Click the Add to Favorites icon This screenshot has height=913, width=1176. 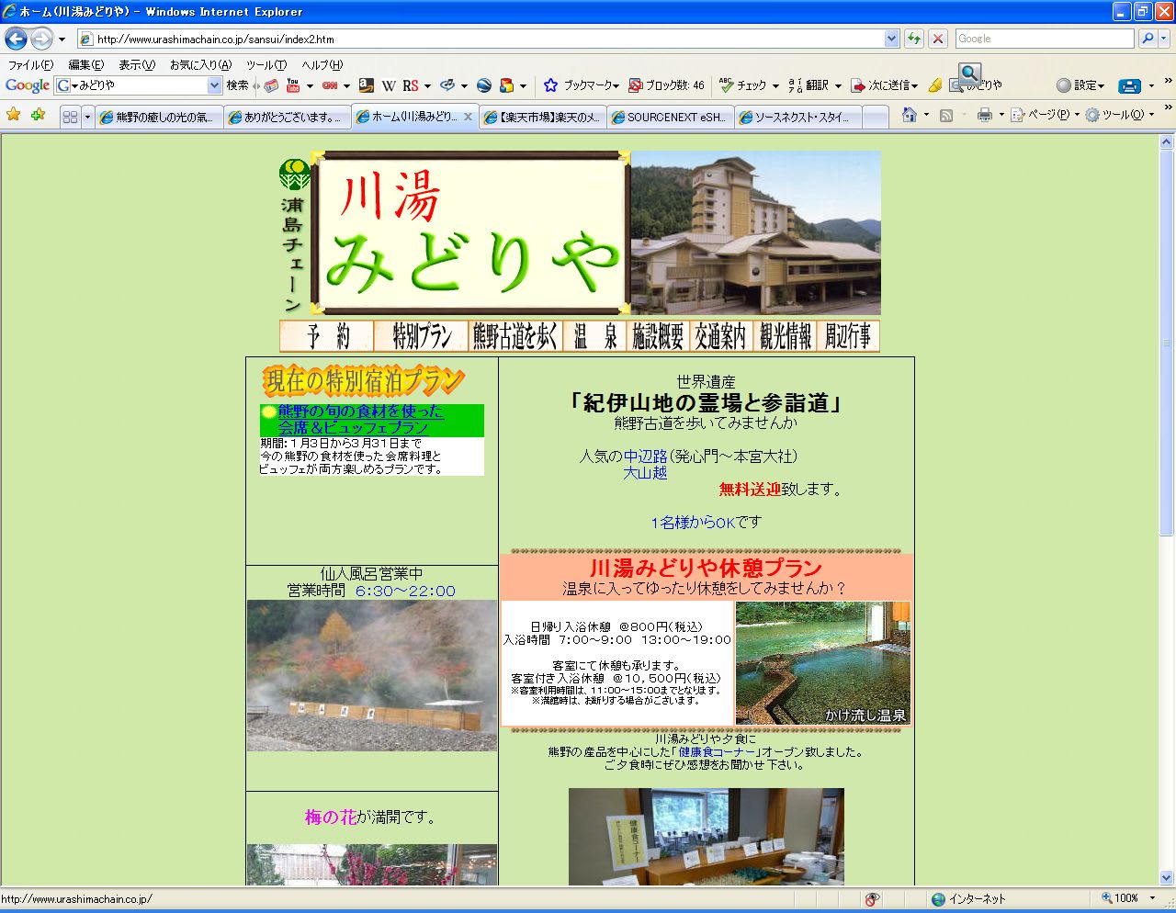(x=38, y=115)
